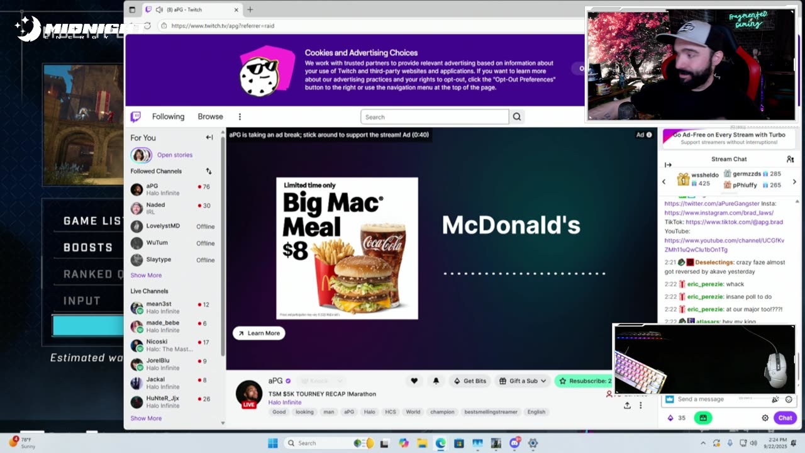
Task: Open the three-dot more menu beside Browse
Action: pyautogui.click(x=240, y=116)
